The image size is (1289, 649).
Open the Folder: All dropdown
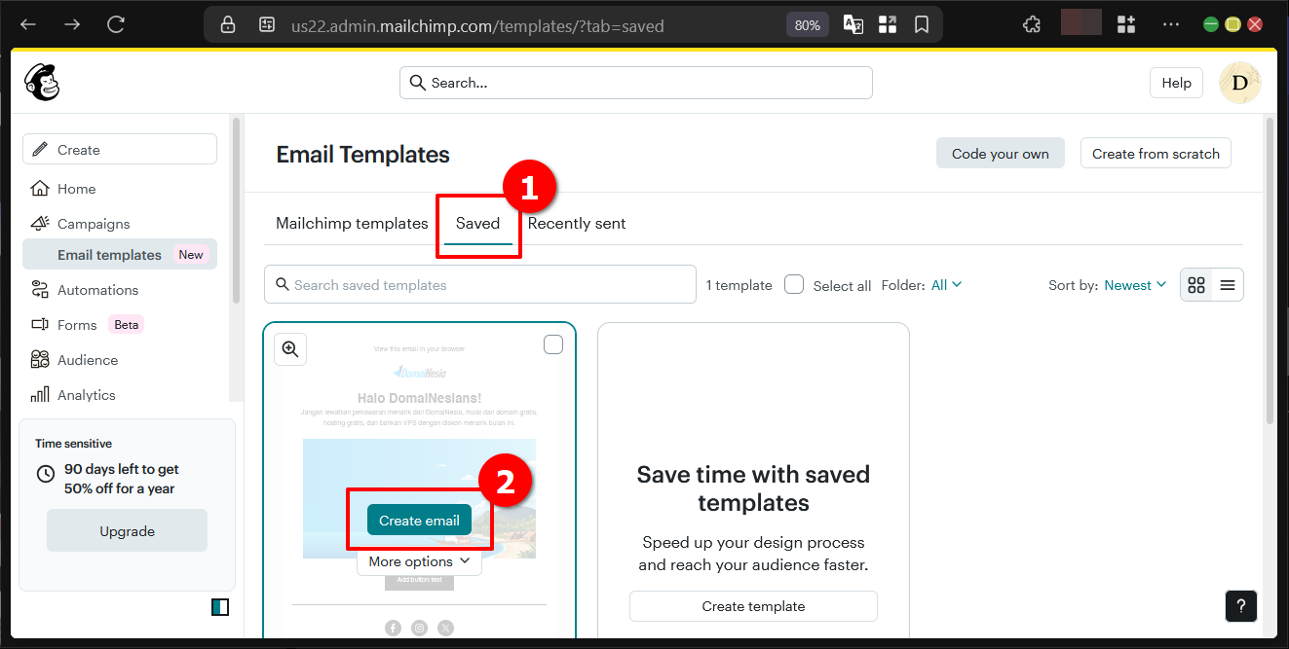(x=944, y=284)
